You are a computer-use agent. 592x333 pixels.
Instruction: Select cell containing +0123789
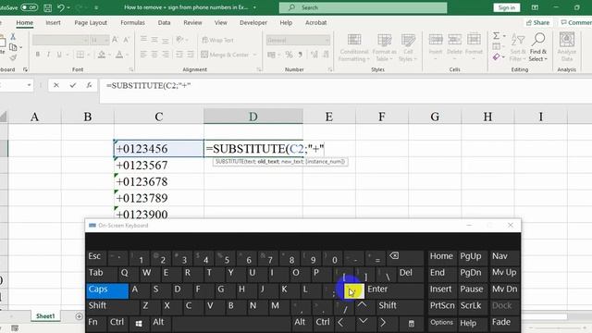tap(158, 198)
